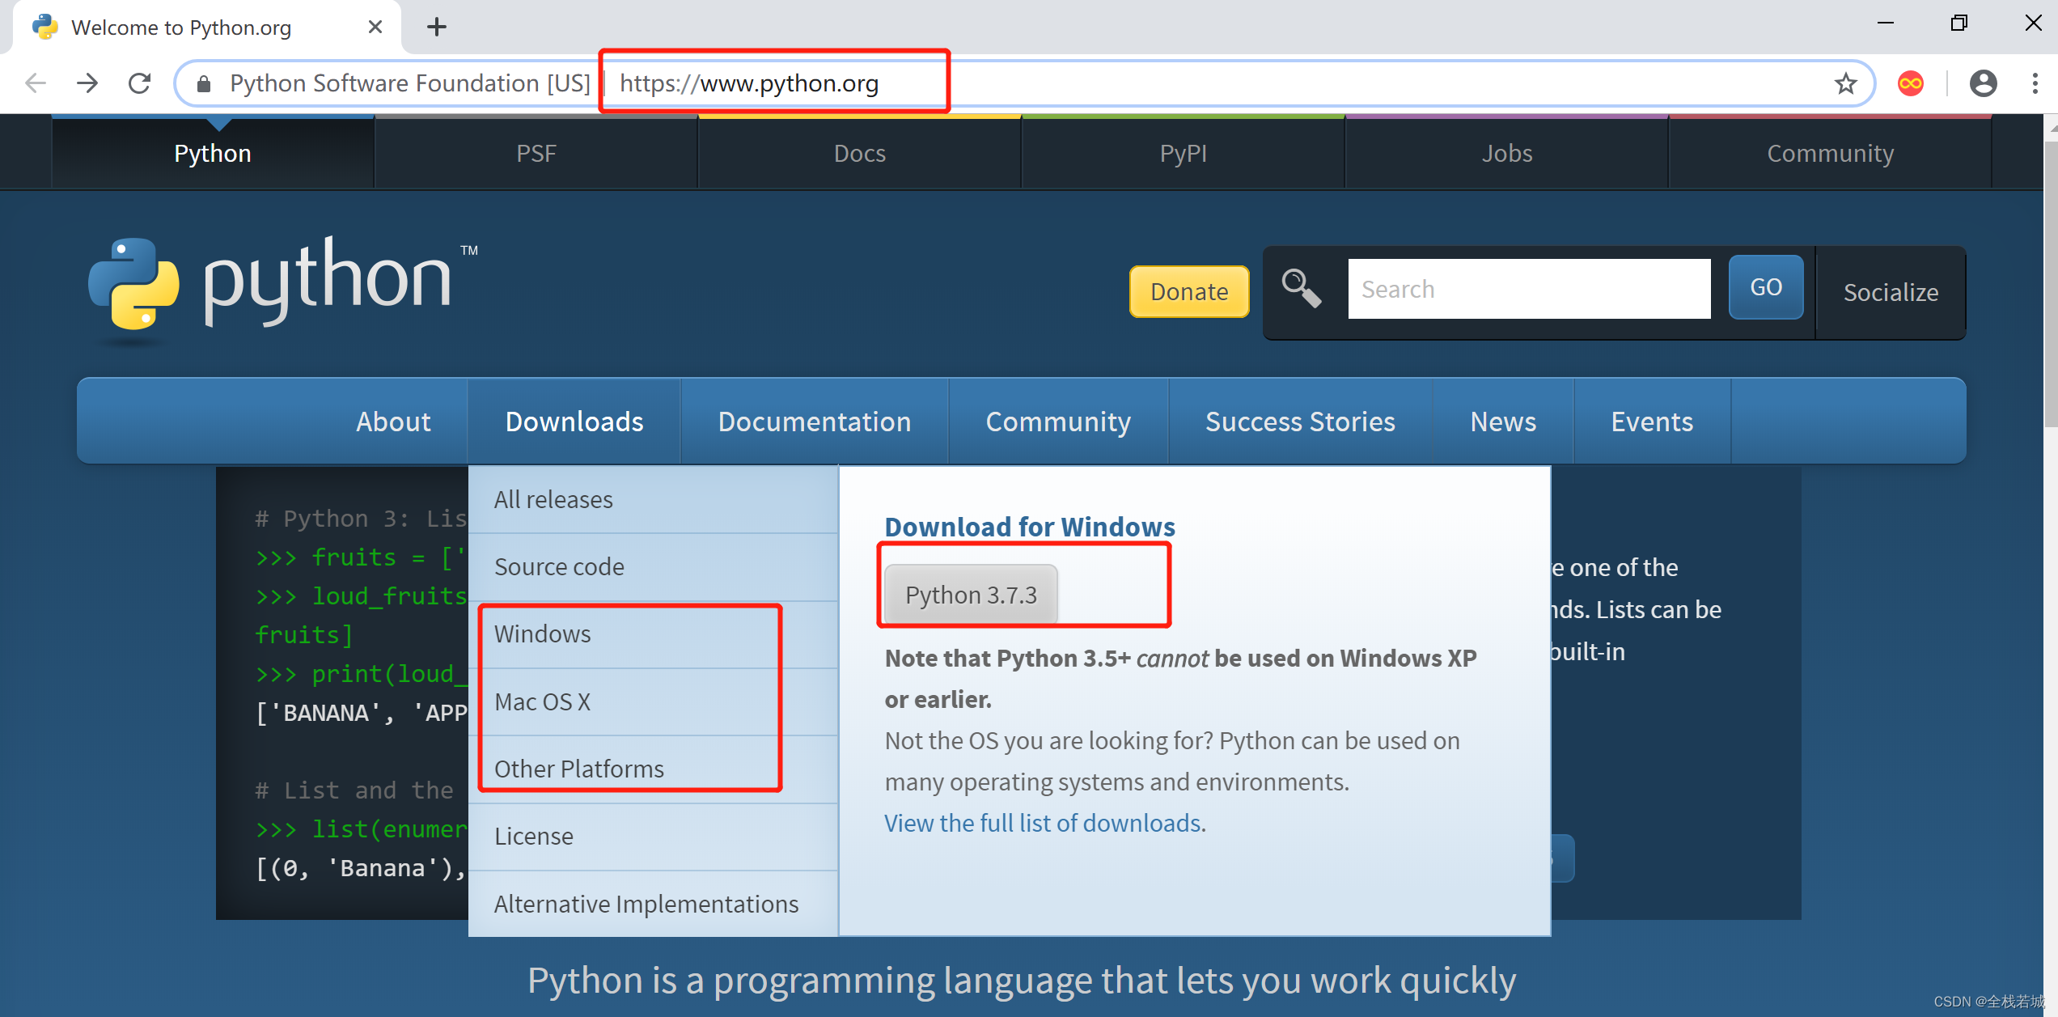Click the Python 3.7.3 download button

point(972,595)
